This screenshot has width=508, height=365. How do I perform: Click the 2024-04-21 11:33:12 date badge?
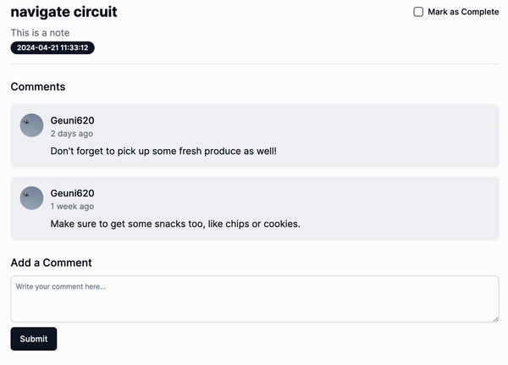52,48
